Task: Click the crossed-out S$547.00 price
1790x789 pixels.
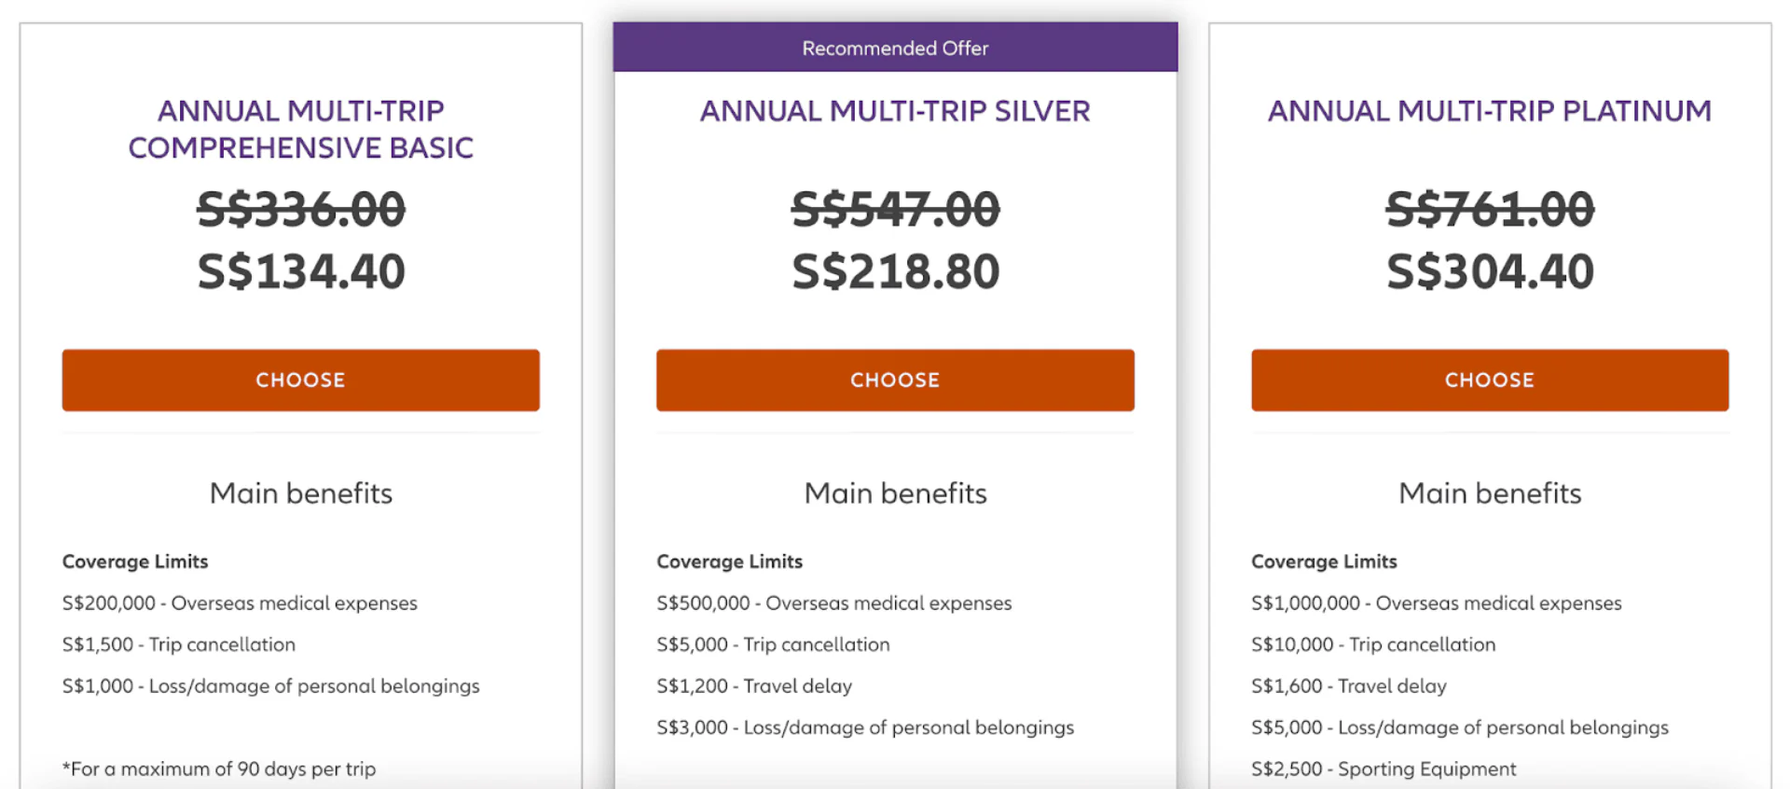Action: coord(895,209)
